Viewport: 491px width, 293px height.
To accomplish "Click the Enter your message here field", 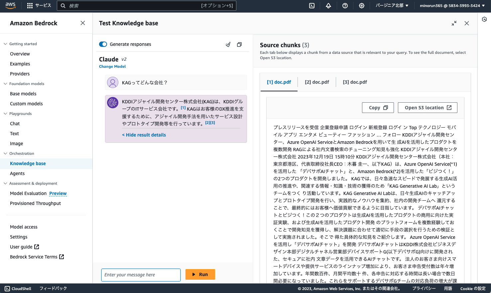I will point(141,275).
